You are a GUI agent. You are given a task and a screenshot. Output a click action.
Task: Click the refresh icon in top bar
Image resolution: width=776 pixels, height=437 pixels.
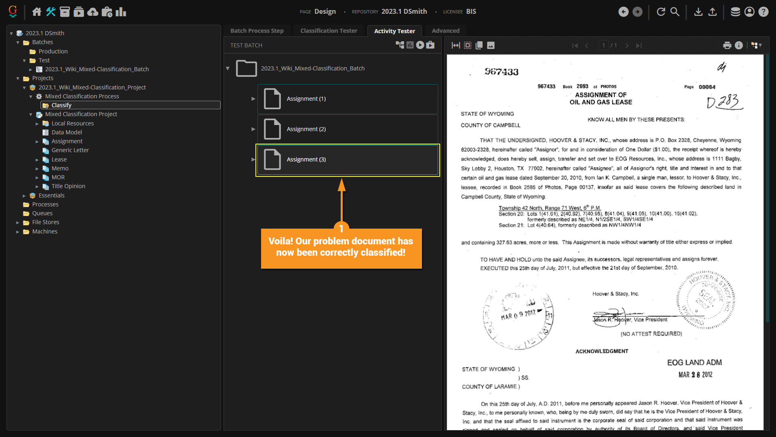coord(661,12)
